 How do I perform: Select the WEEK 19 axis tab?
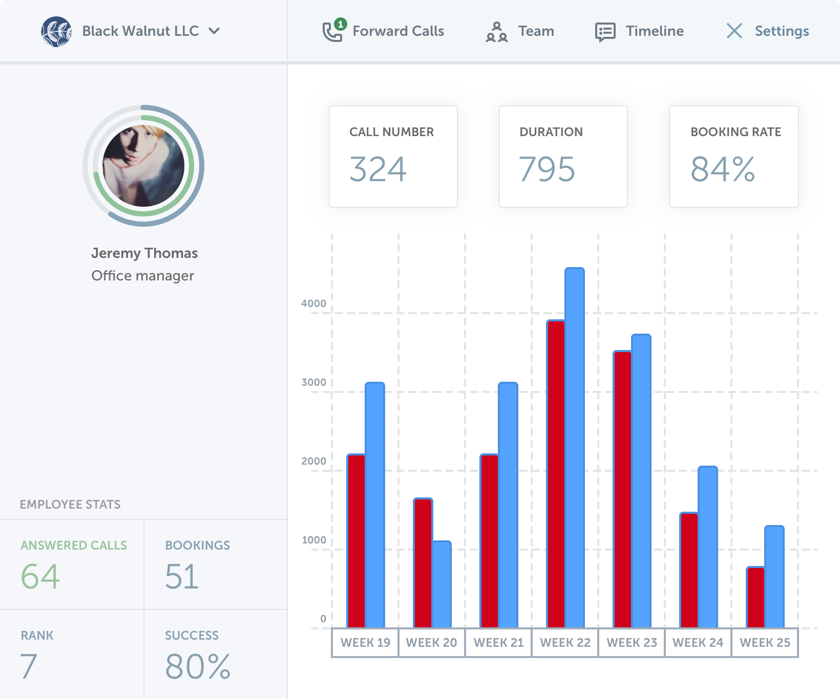(x=365, y=643)
